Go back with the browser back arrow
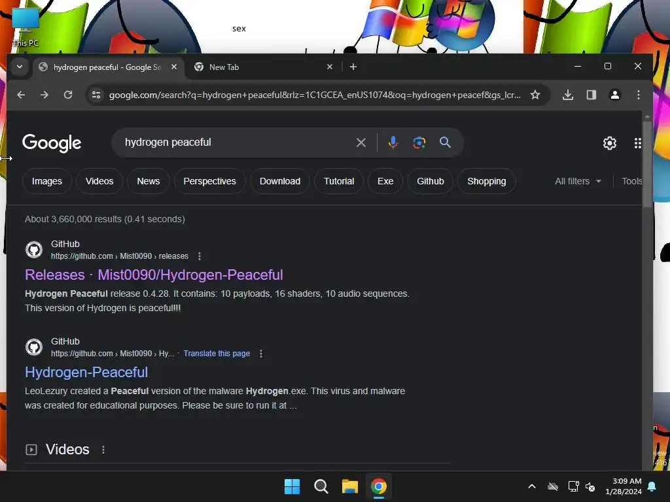Viewport: 670px width, 502px height. point(21,95)
